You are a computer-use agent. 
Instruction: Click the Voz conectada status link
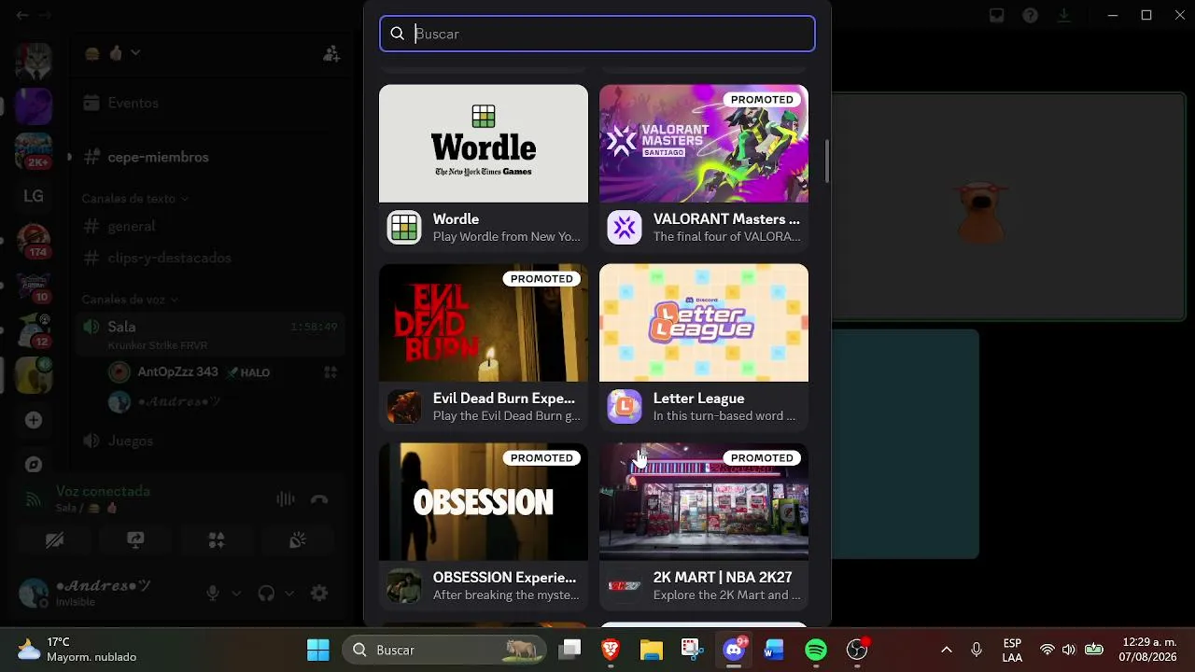click(103, 491)
